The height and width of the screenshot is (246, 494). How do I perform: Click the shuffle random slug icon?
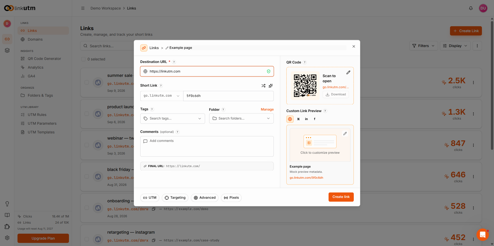[263, 86]
